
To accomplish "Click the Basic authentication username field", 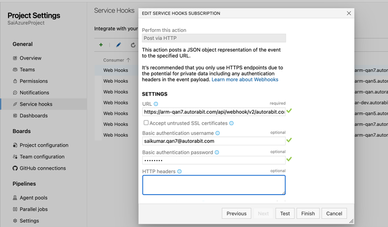I will [x=214, y=141].
